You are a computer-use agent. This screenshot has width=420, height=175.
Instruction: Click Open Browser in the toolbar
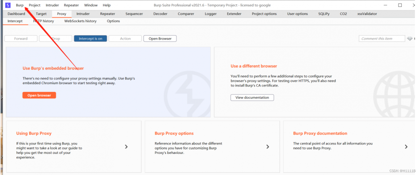coord(160,39)
